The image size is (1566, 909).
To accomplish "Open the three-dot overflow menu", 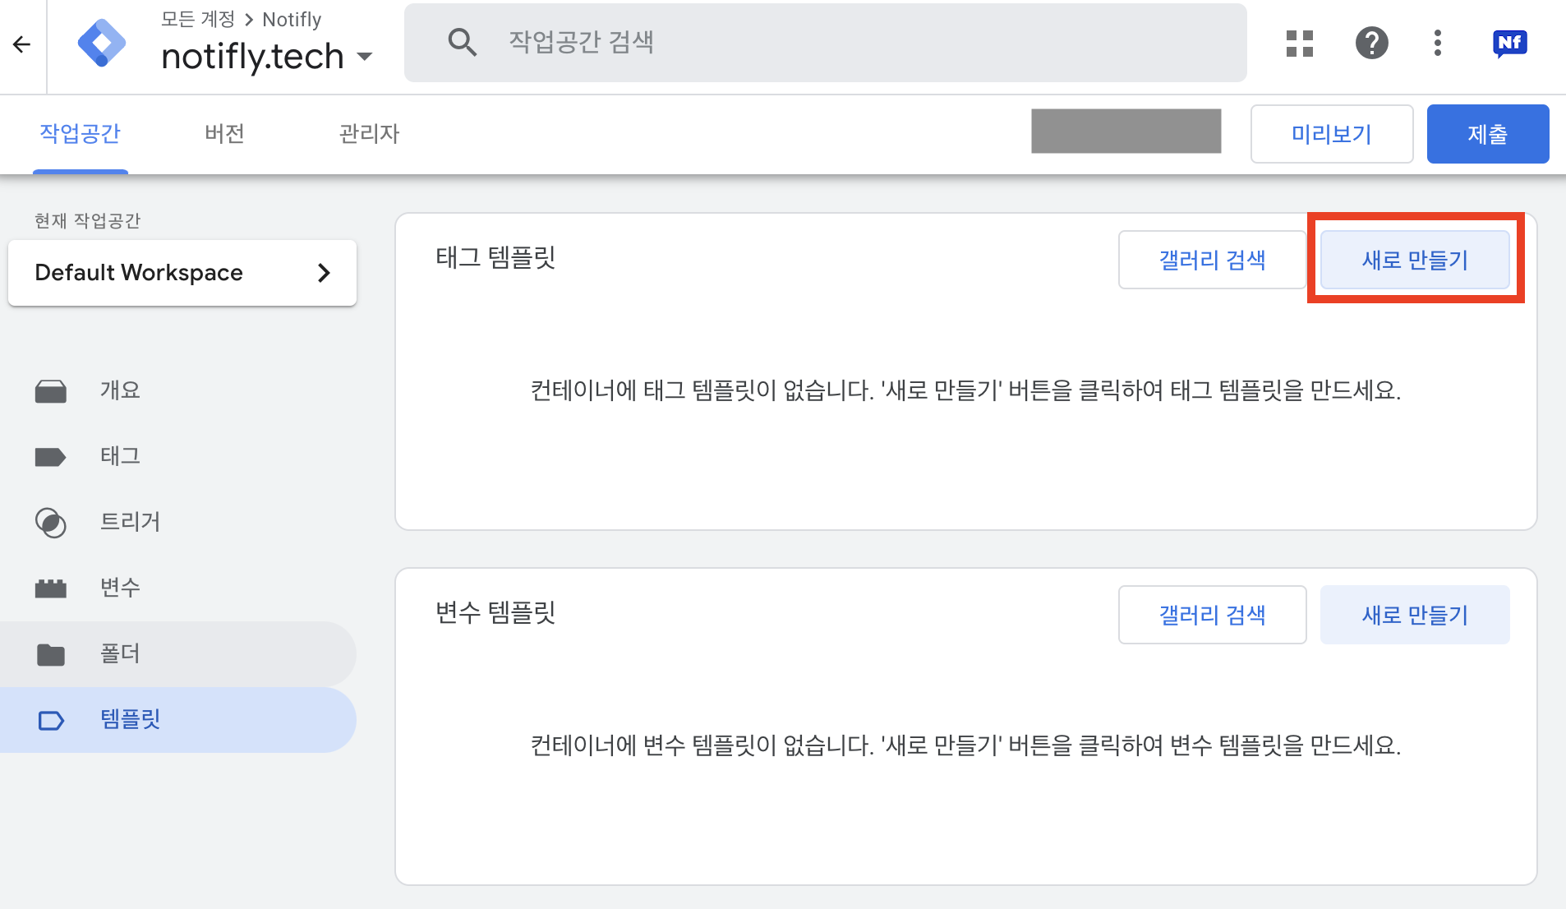I will [x=1436, y=43].
